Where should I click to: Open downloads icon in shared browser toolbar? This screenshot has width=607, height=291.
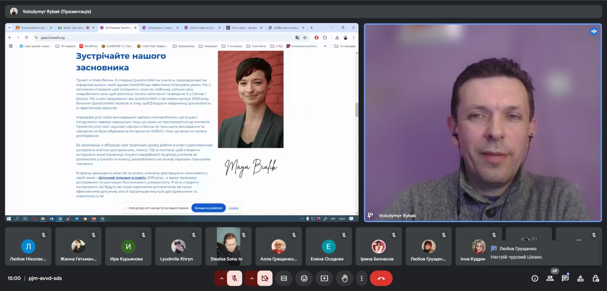(337, 37)
